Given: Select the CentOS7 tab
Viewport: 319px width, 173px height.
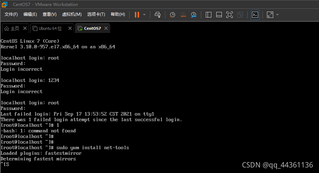Looking at the screenshot, I should click(89, 28).
